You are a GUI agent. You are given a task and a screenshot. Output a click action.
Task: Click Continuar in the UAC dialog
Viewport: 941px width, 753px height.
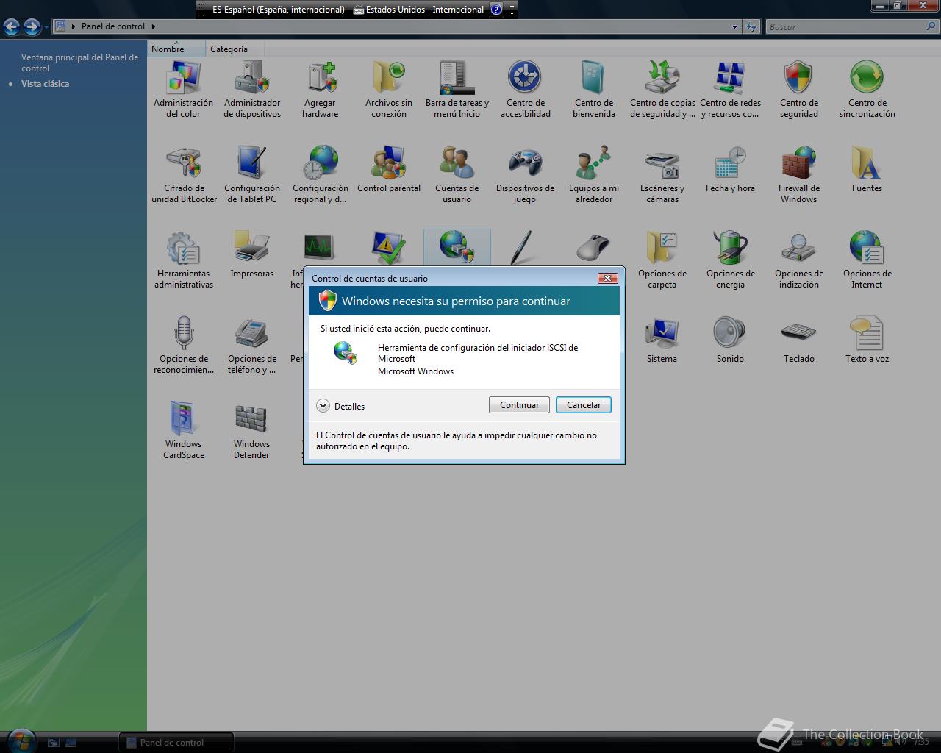pos(519,405)
